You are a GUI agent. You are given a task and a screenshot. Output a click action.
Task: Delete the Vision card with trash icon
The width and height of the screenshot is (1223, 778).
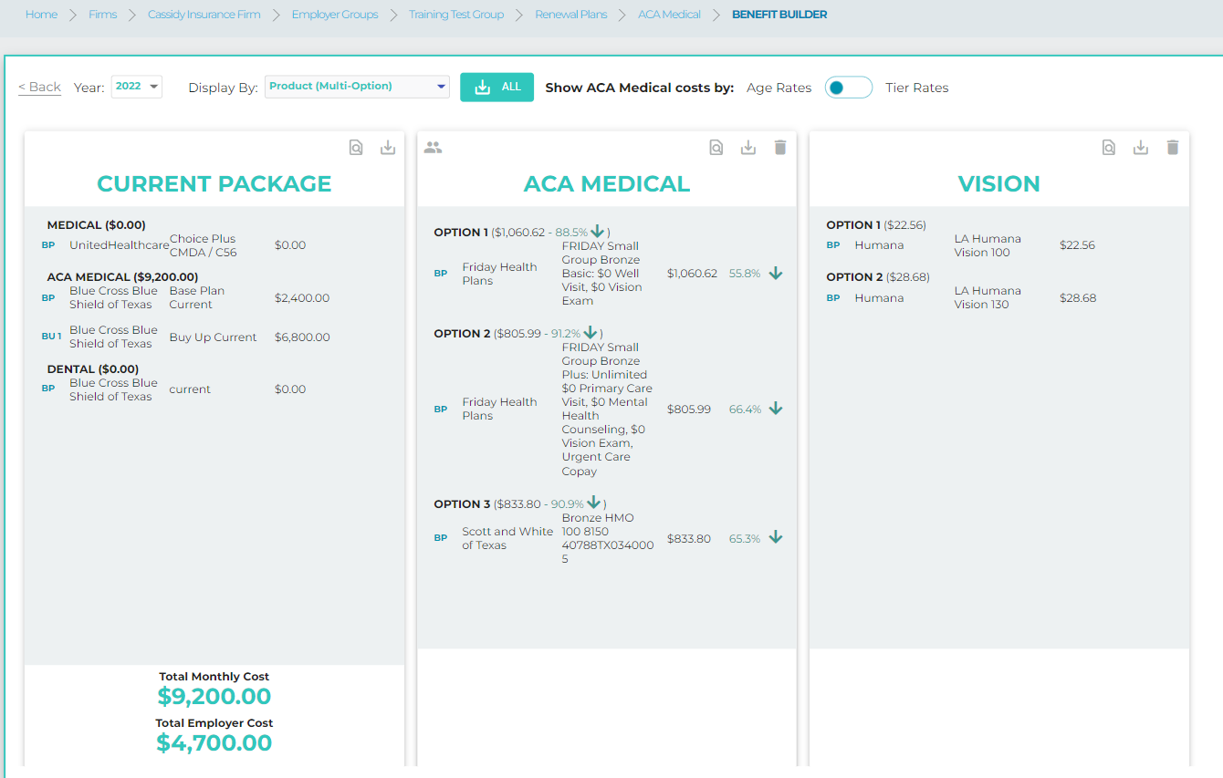coord(1173,148)
